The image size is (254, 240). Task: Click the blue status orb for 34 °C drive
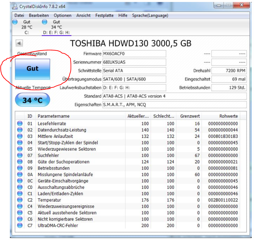[x=44, y=22]
